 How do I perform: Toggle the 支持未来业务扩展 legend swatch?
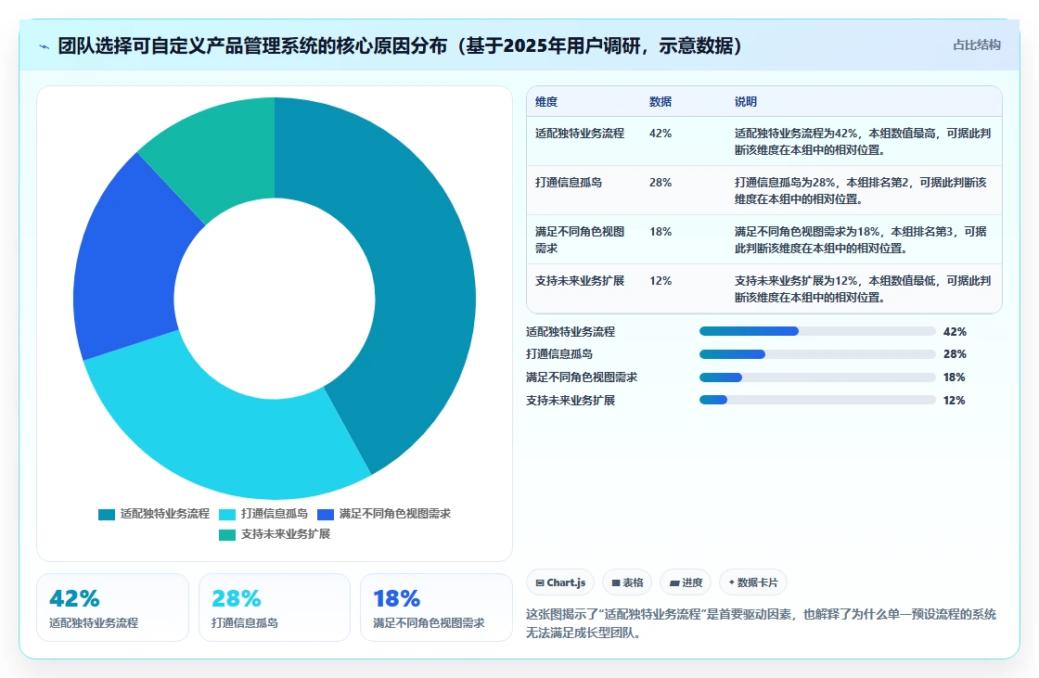(x=227, y=535)
